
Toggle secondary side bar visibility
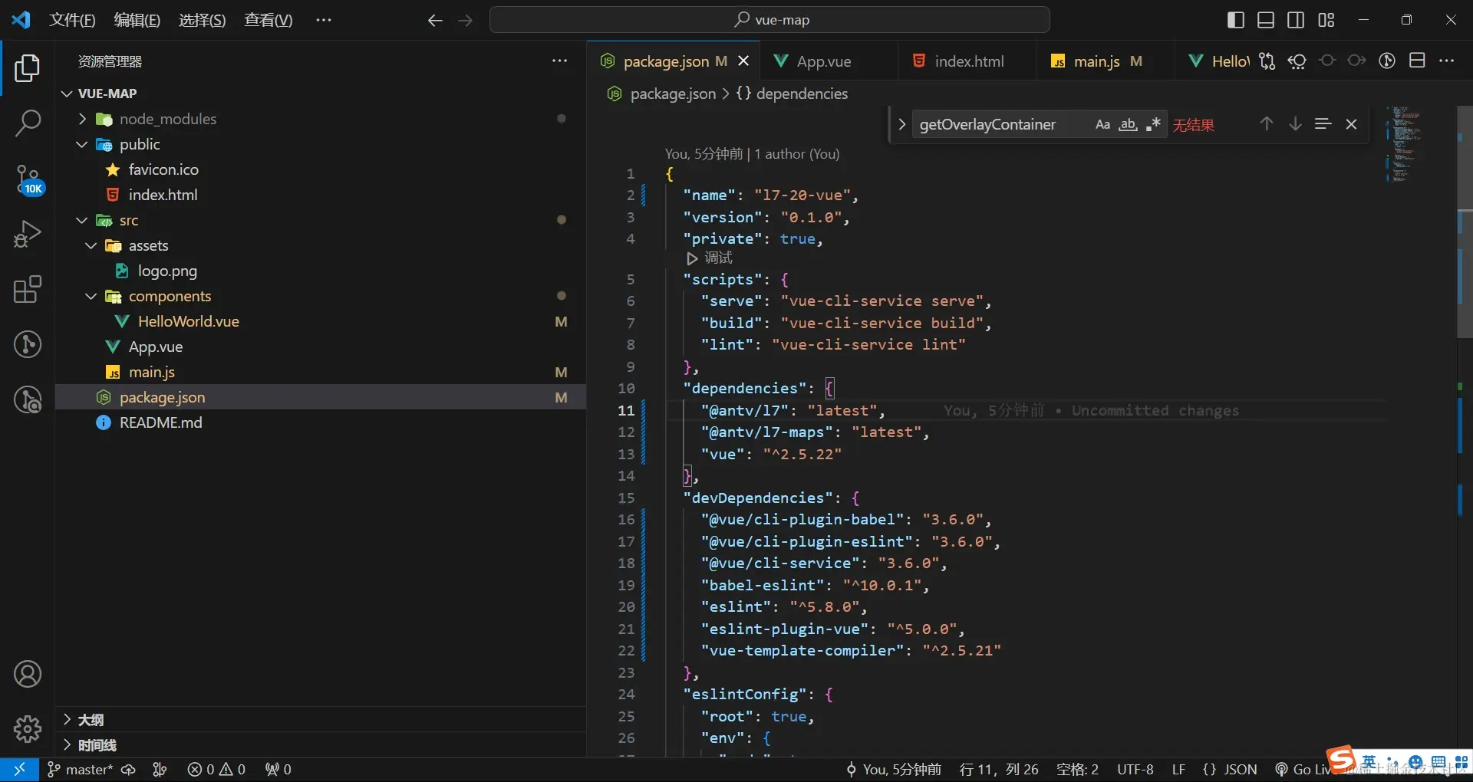[1296, 20]
